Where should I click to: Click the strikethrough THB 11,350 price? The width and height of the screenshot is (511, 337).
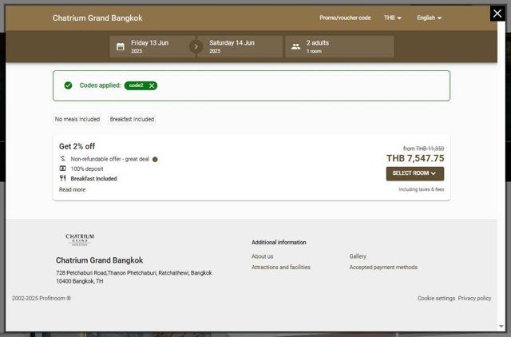click(x=430, y=149)
